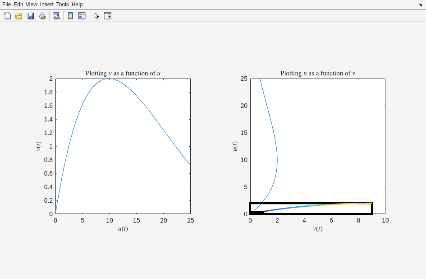Open the Property Inspector panel icon
426x279 pixels.
pyautogui.click(x=108, y=16)
